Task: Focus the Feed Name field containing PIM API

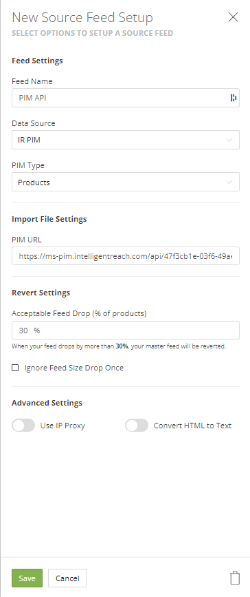Action: [x=126, y=98]
